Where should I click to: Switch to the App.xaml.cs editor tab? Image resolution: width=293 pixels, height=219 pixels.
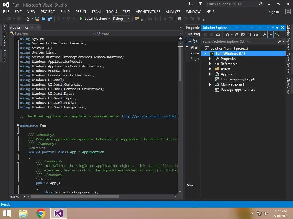pos(19,27)
